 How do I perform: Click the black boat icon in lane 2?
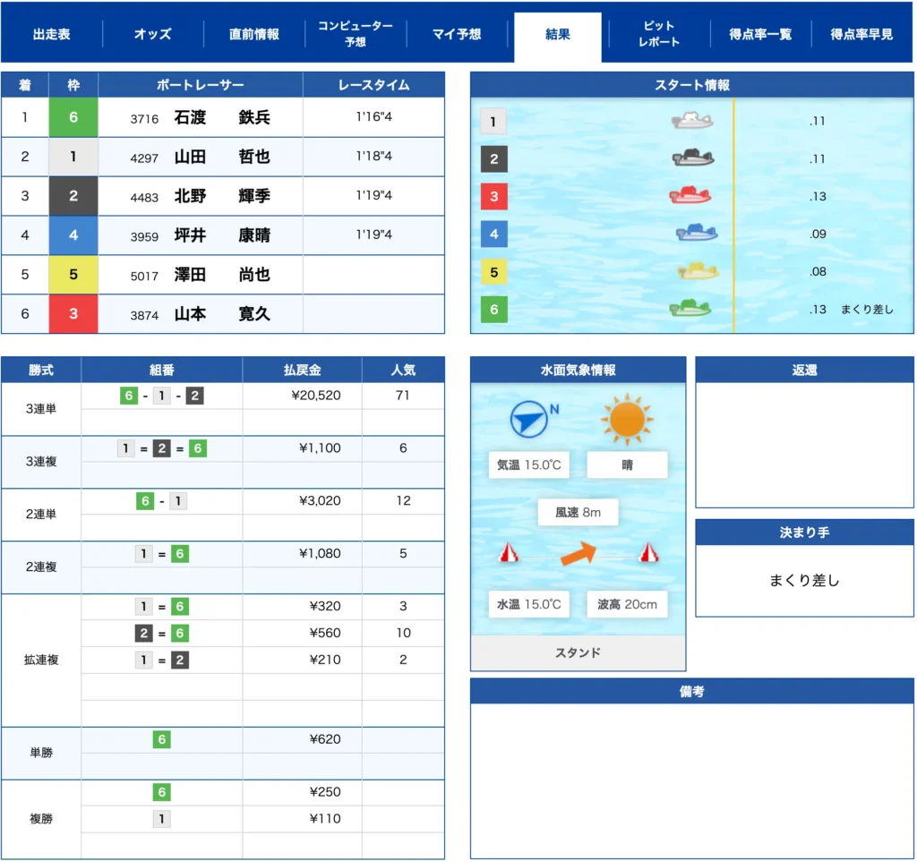pyautogui.click(x=694, y=158)
